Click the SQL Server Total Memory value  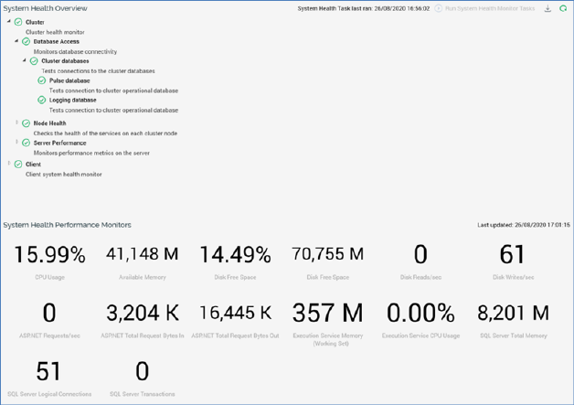513,314
